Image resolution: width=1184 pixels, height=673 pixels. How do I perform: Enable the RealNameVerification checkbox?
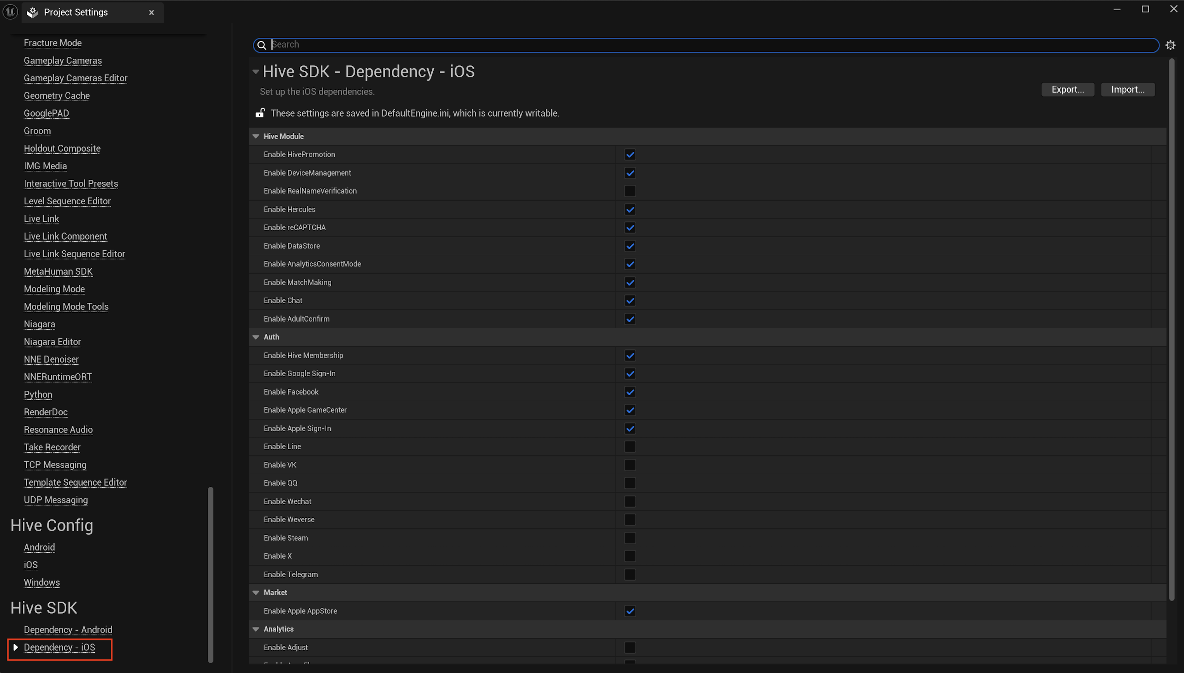(630, 191)
